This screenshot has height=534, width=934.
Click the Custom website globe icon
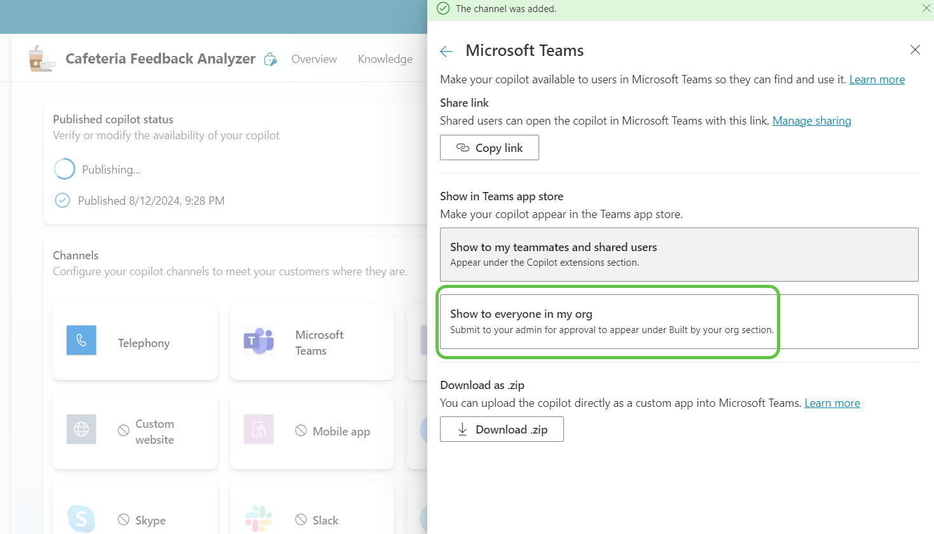(x=81, y=429)
